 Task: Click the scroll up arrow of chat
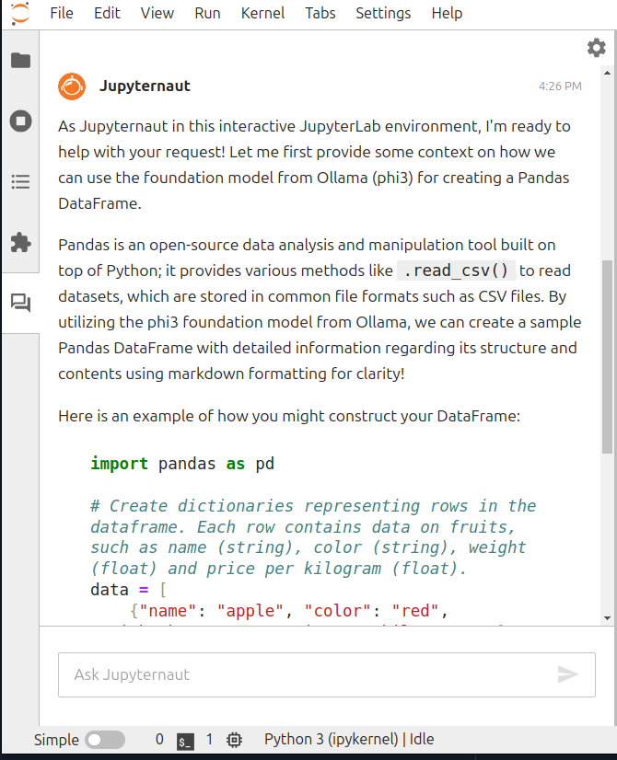click(607, 73)
